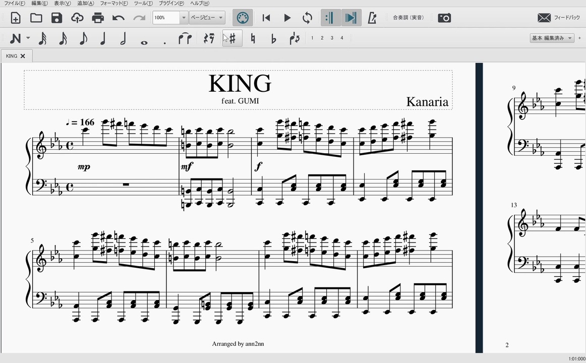Screen dimensions: 586x363
Task: Toggle loop playback
Action: (307, 18)
